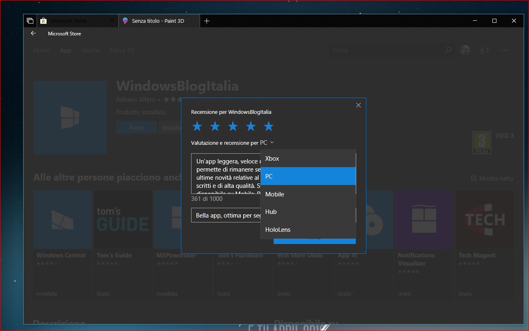Set rating to five stars

click(x=269, y=126)
